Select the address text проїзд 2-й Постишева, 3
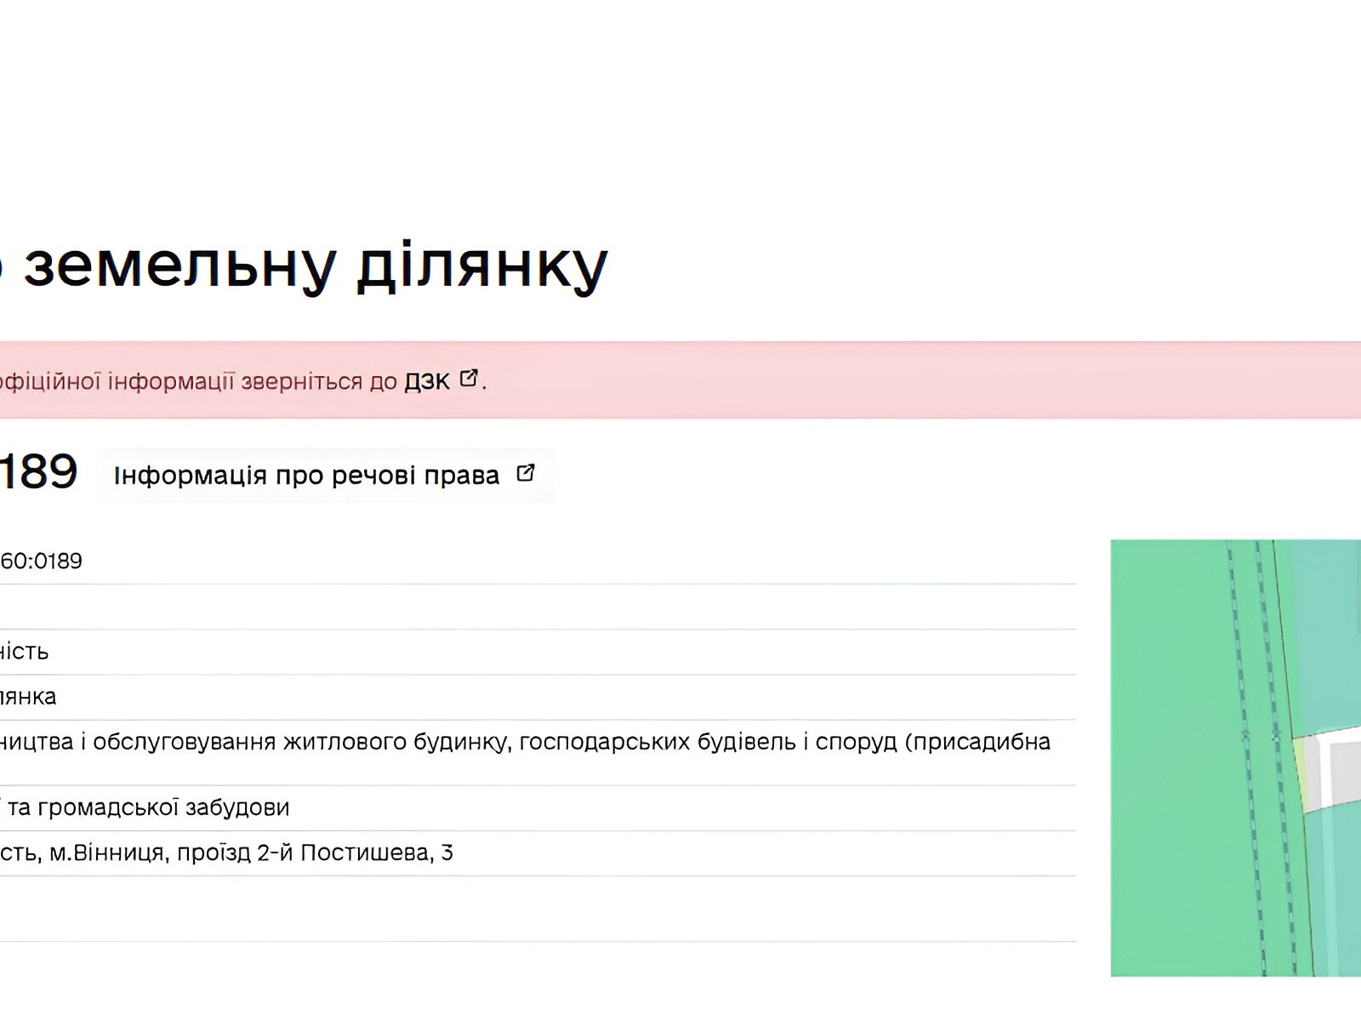This screenshot has width=1361, height=1021. (x=315, y=853)
